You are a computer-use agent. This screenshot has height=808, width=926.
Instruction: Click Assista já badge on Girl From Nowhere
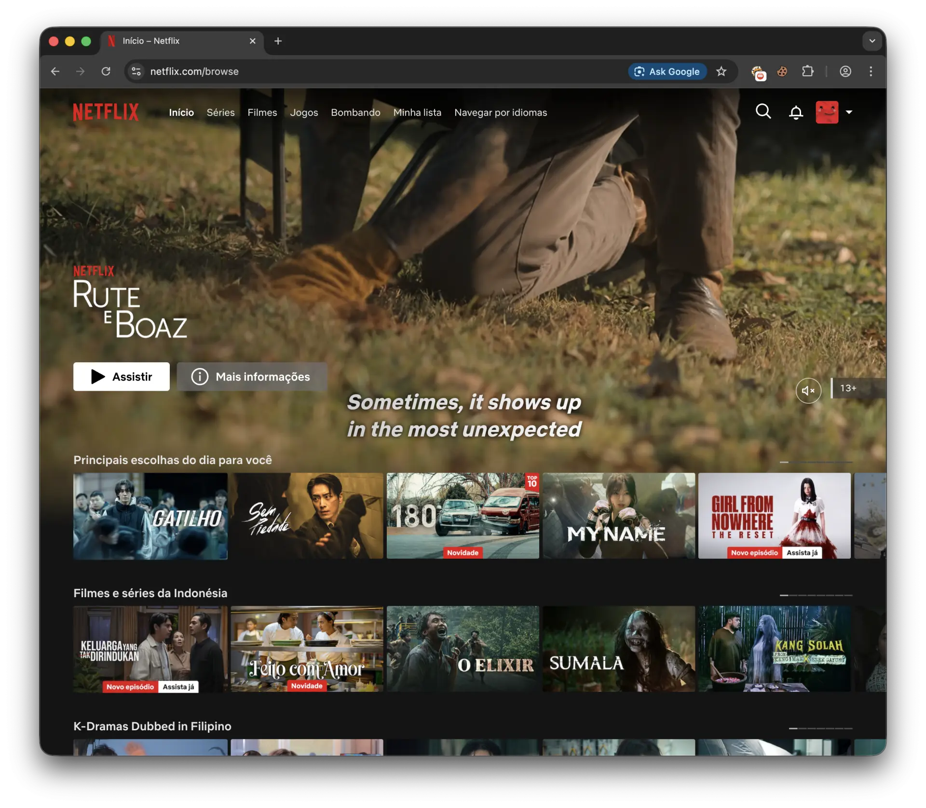tap(802, 553)
